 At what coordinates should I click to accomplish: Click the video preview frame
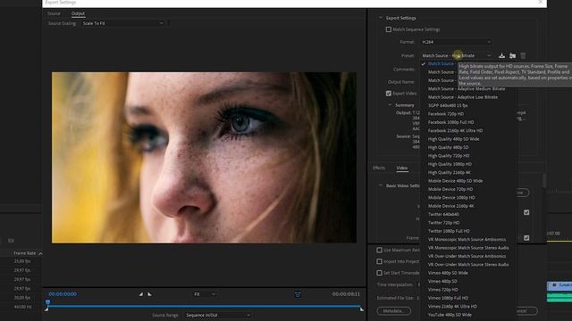204,157
